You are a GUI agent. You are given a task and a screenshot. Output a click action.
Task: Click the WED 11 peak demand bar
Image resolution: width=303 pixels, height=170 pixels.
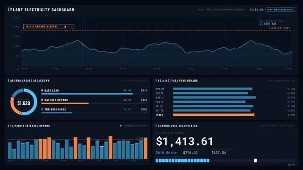[215, 97]
